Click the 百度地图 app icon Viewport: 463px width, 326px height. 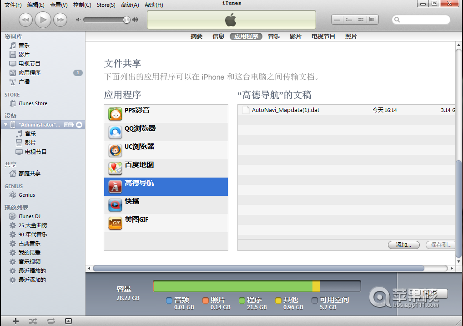[x=115, y=168]
